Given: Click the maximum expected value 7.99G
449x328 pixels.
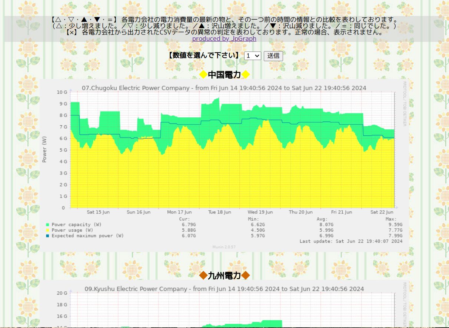Looking at the screenshot, I should point(395,236).
